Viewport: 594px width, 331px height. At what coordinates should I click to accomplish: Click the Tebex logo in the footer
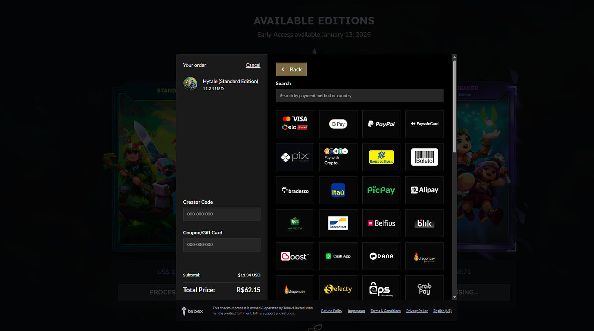[x=192, y=311]
